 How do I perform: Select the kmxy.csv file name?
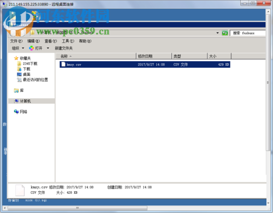tap(74, 64)
